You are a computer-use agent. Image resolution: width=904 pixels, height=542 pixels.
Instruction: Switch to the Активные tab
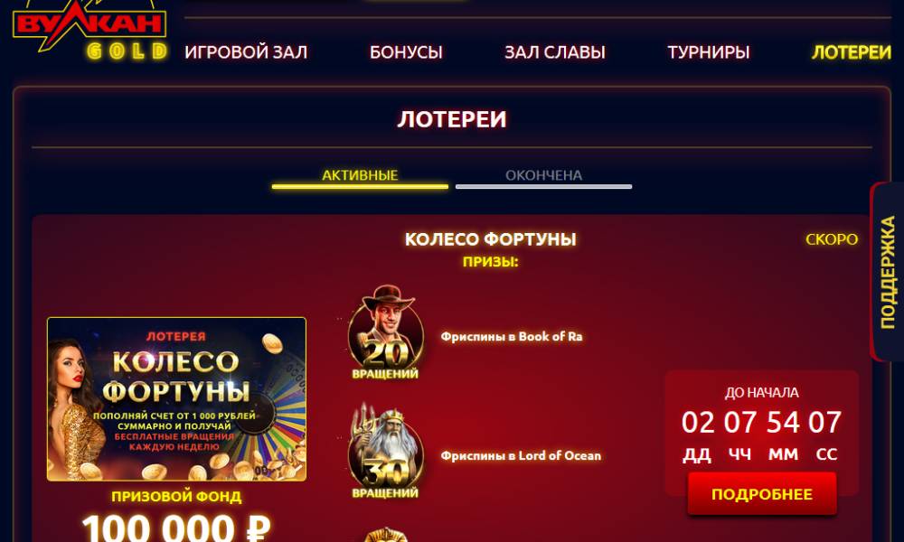tap(360, 176)
